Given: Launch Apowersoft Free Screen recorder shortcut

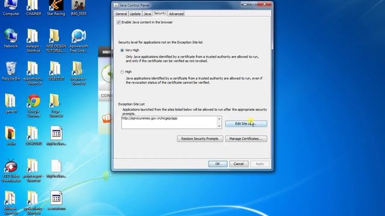Looking at the screenshot, I should click(x=78, y=40).
